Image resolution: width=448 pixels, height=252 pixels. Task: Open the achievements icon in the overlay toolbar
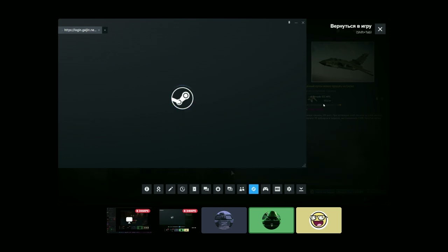pyautogui.click(x=159, y=189)
